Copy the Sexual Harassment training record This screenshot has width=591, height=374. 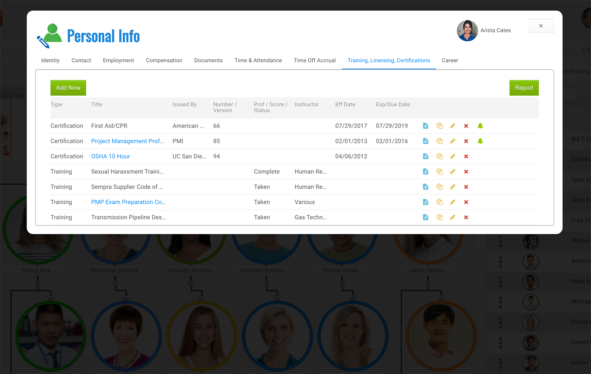pyautogui.click(x=440, y=172)
